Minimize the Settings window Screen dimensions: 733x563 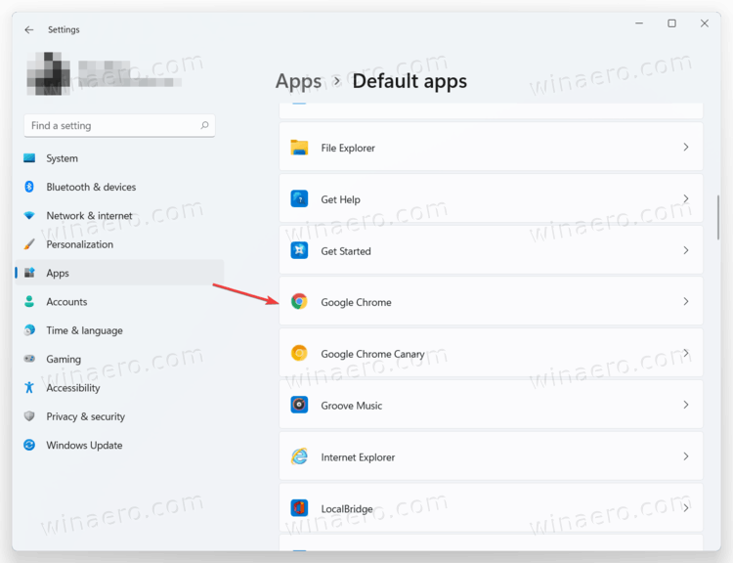(x=639, y=23)
